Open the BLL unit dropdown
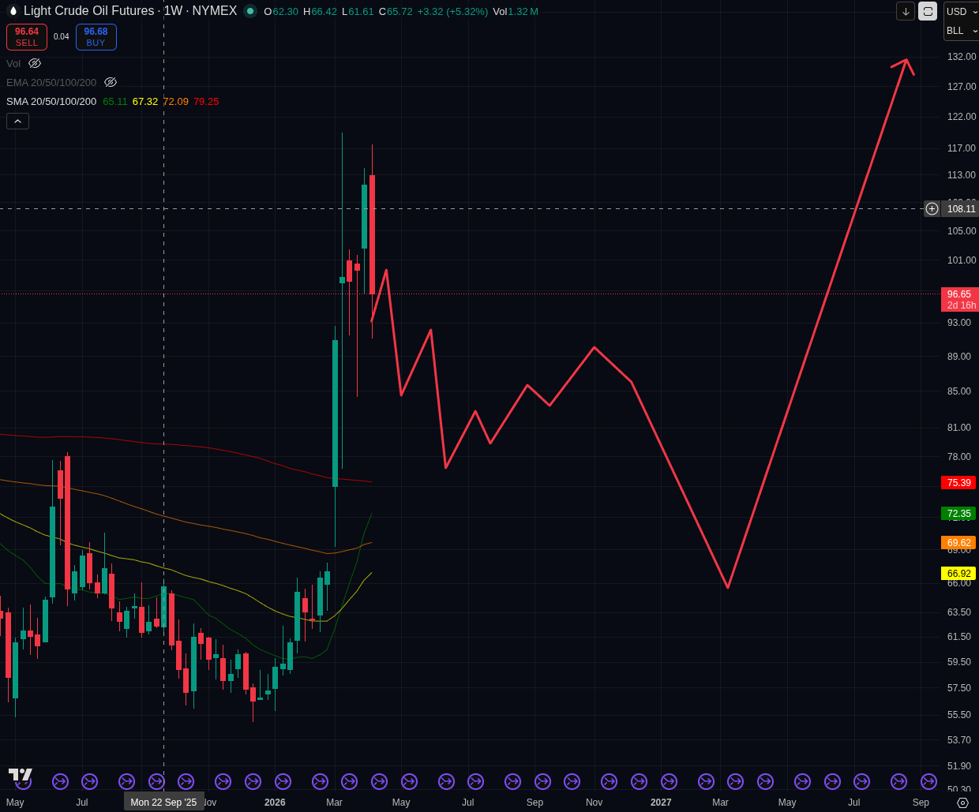 point(962,31)
